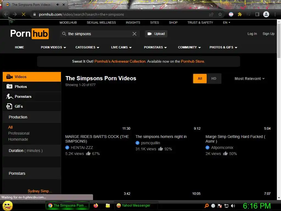Open the Activewear Collection banner link
This screenshot has height=211, width=281.
tap(120, 61)
